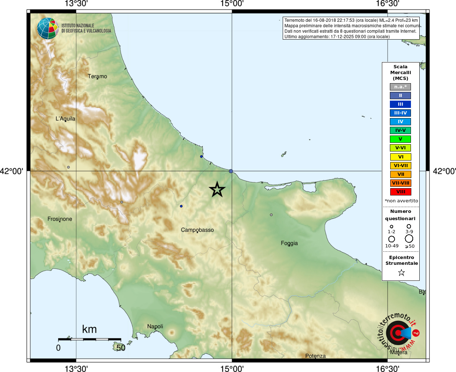Click the km scale bar
The image size is (456, 372).
(89, 339)
